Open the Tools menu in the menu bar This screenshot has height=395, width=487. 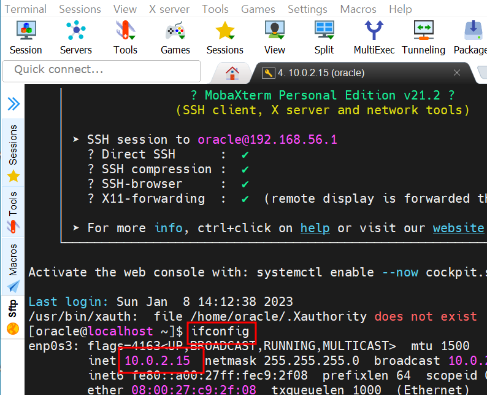(215, 9)
